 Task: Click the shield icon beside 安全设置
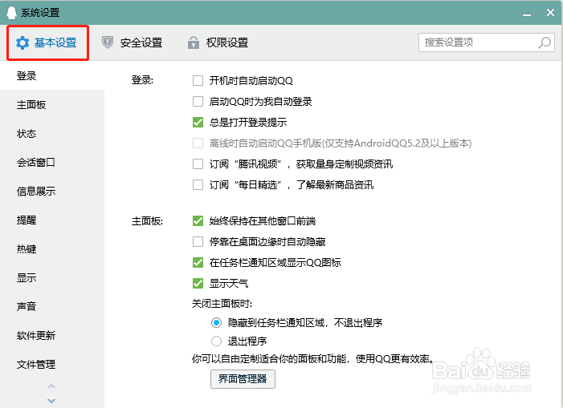[x=108, y=42]
